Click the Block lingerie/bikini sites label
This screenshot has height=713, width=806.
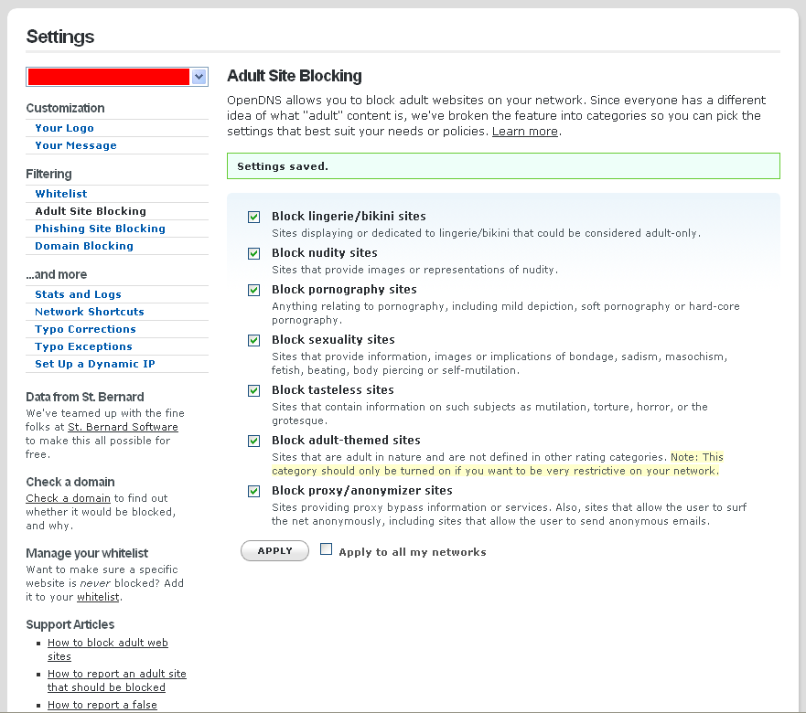(349, 217)
